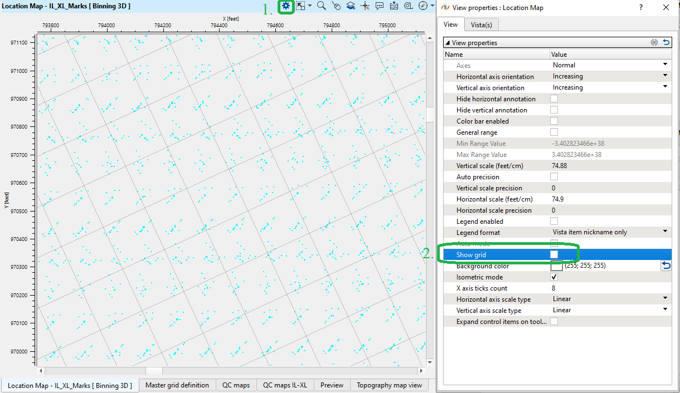680x393 pixels.
Task: Reset view properties with the undo arrow icon
Action: [666, 42]
